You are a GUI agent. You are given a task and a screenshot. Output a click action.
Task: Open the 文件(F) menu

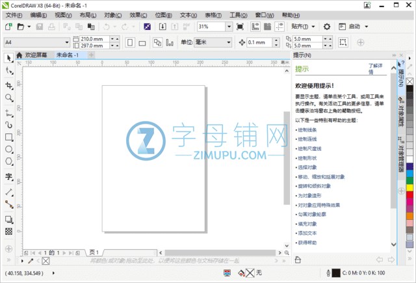pos(14,16)
